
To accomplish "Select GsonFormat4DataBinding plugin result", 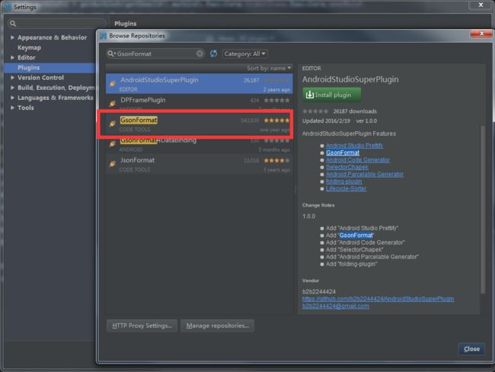I will coord(200,146).
